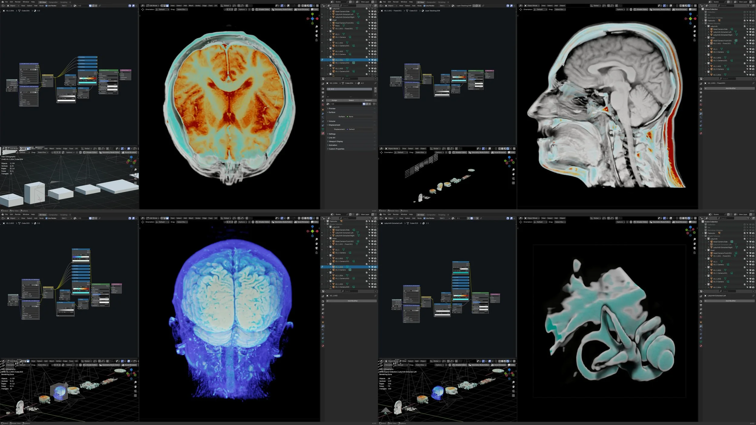756x425 pixels.
Task: Expand Preview panel in material properties
Action: pos(332,109)
